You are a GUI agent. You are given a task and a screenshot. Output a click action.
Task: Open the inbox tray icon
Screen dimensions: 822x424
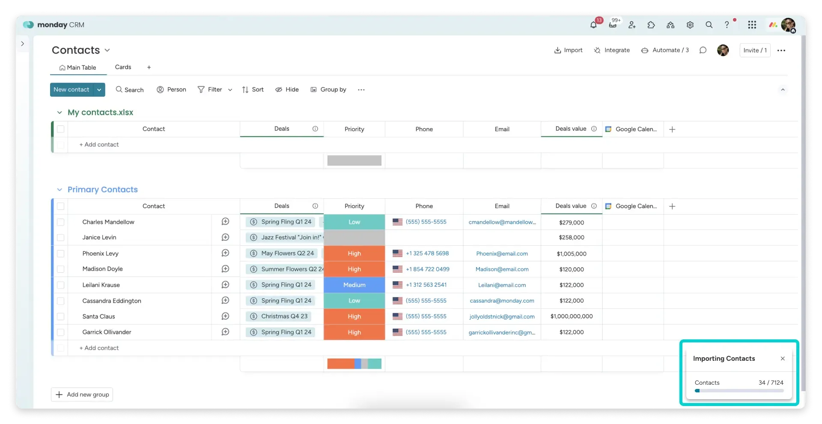pos(613,25)
